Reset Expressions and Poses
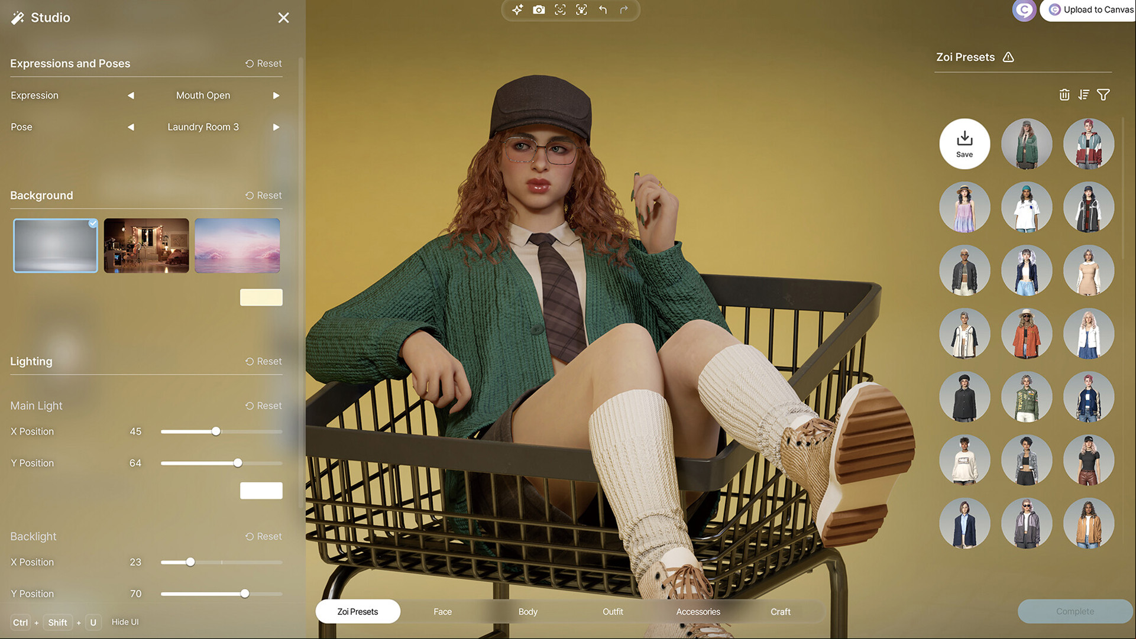The image size is (1136, 639). (264, 63)
